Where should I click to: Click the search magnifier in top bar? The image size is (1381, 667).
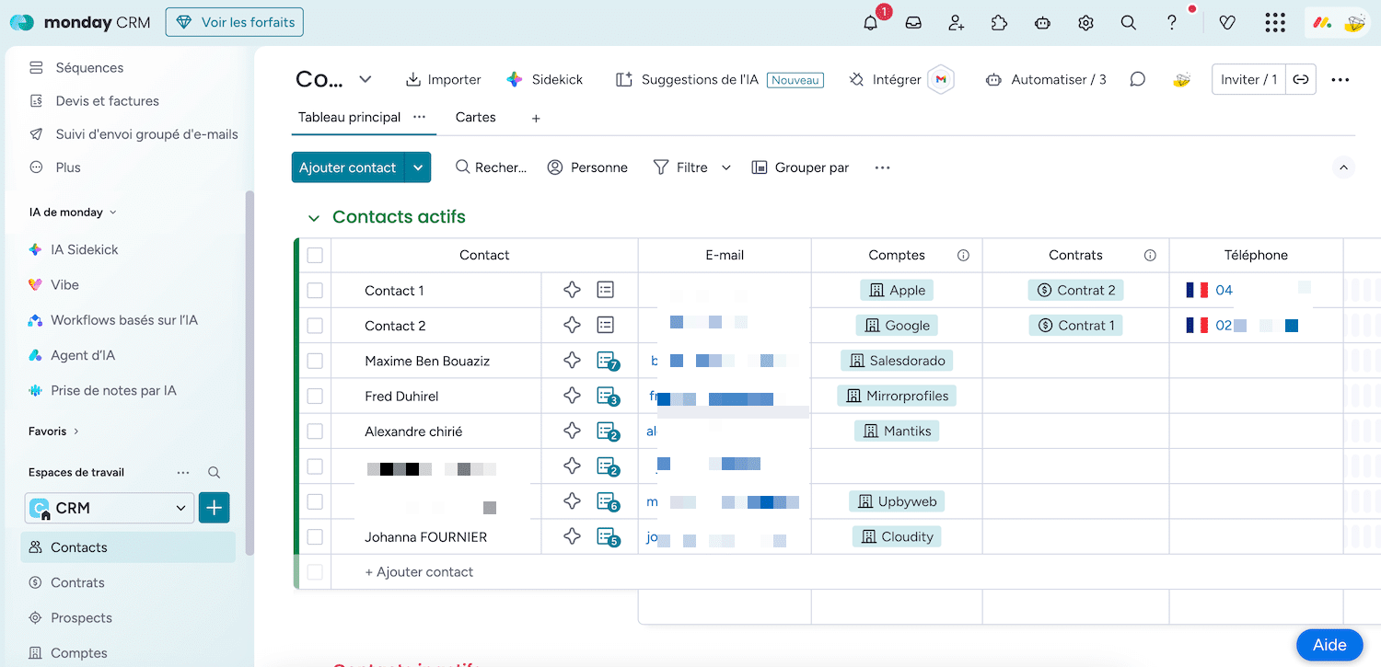click(1128, 23)
